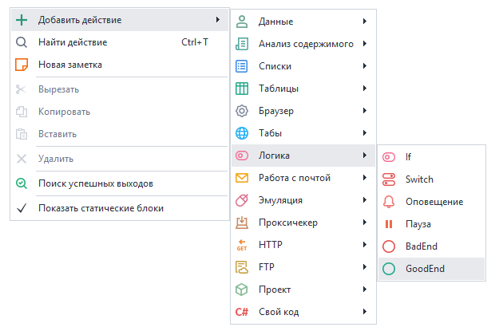Insert a Пауза action
The width and height of the screenshot is (499, 335).
point(418,224)
